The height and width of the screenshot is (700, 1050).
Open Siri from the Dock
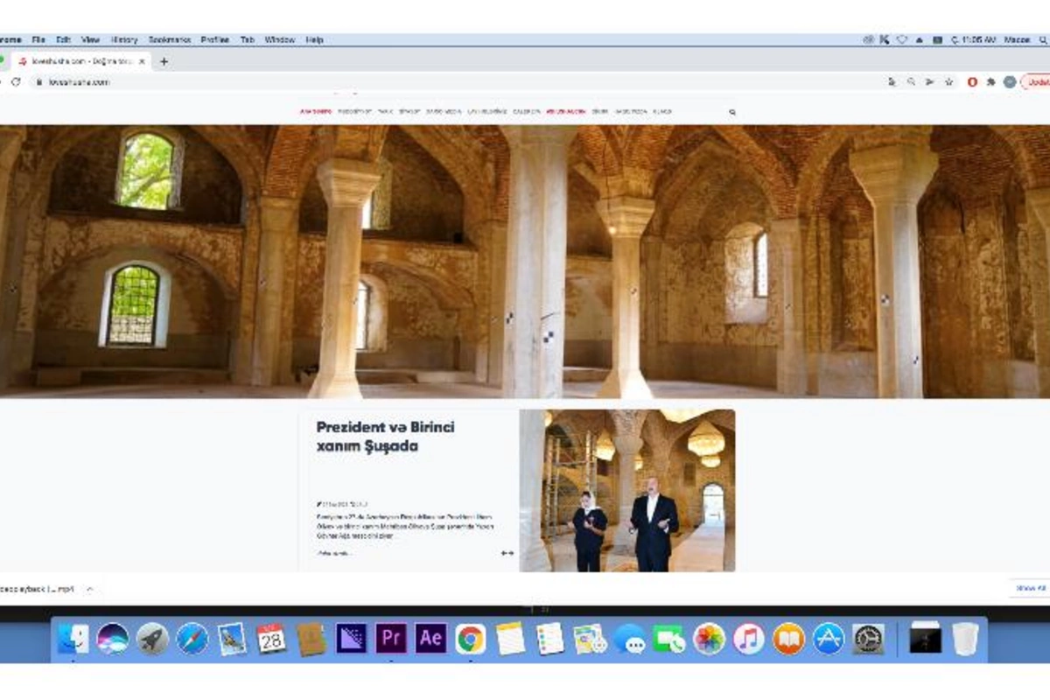pyautogui.click(x=113, y=639)
